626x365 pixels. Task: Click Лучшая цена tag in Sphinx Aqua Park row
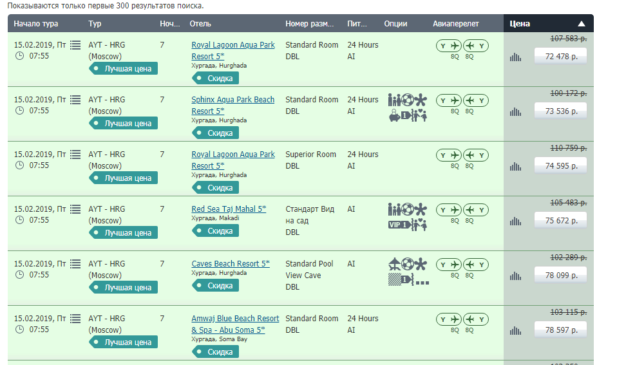(124, 123)
